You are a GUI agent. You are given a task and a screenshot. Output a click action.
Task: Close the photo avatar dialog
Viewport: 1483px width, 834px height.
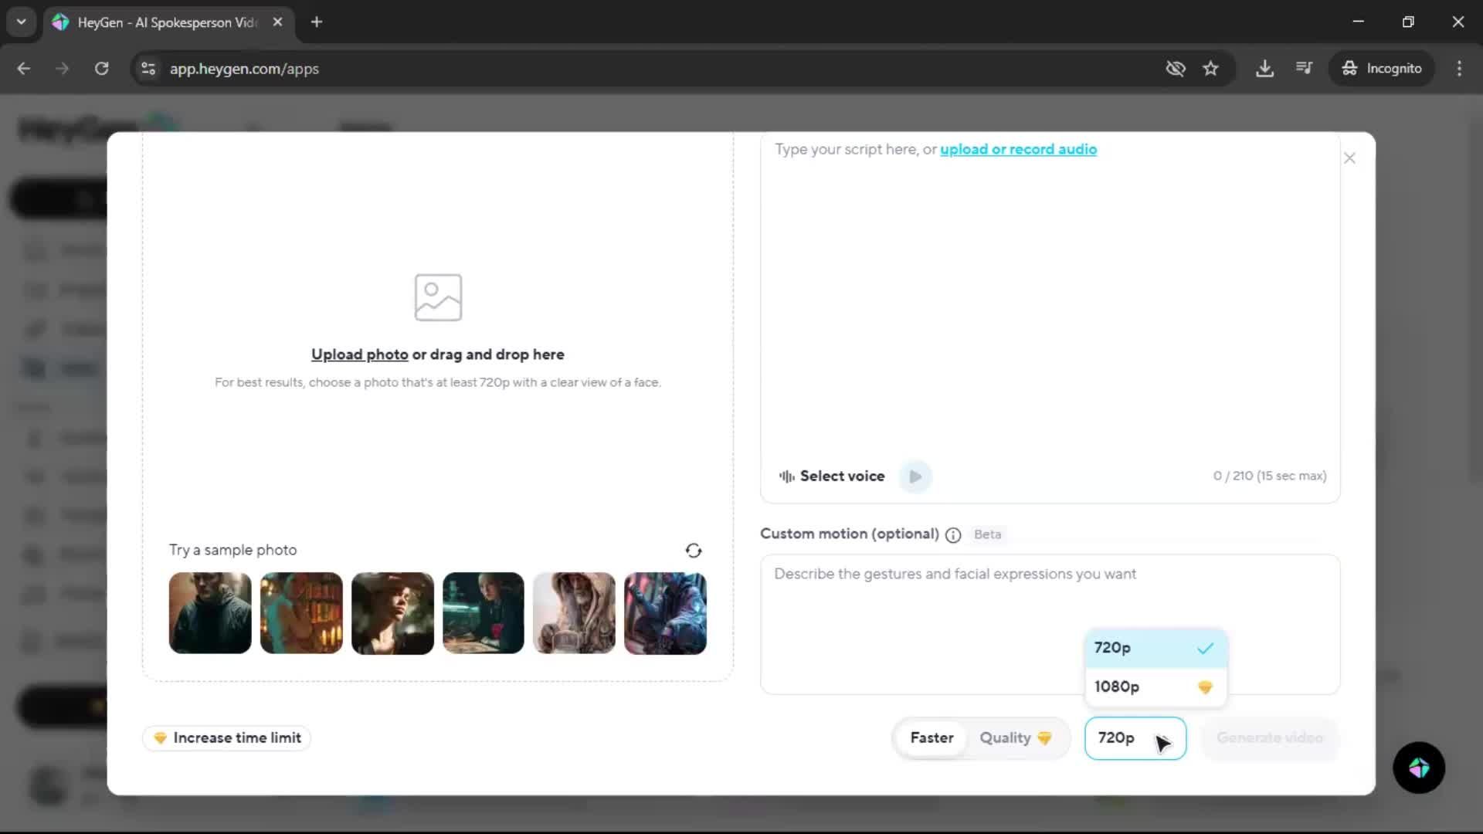point(1349,158)
